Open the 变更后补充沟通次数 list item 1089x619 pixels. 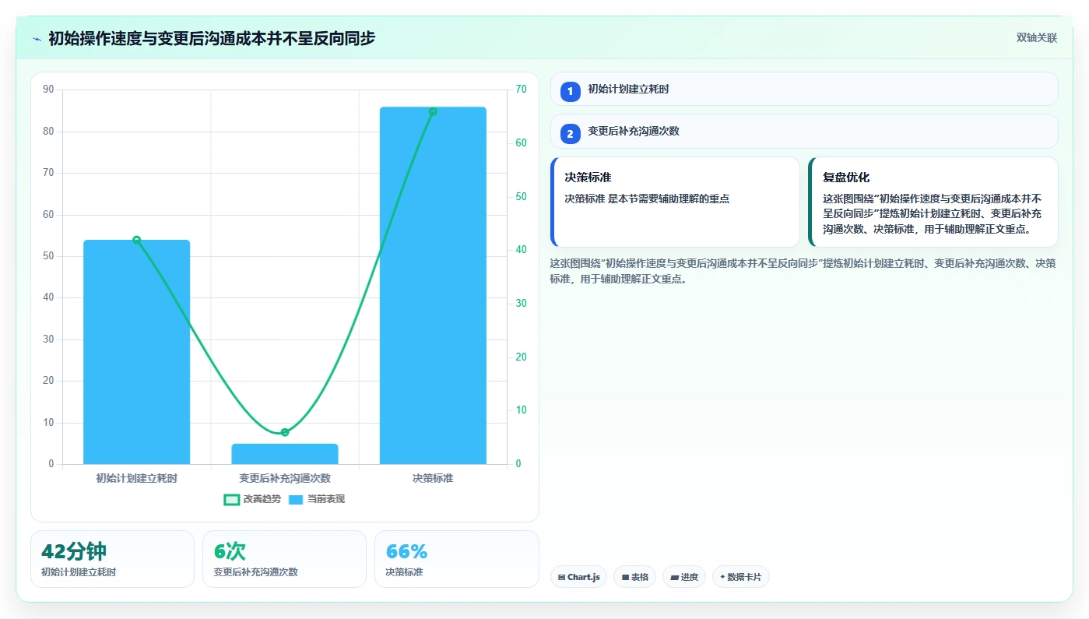[x=804, y=131]
